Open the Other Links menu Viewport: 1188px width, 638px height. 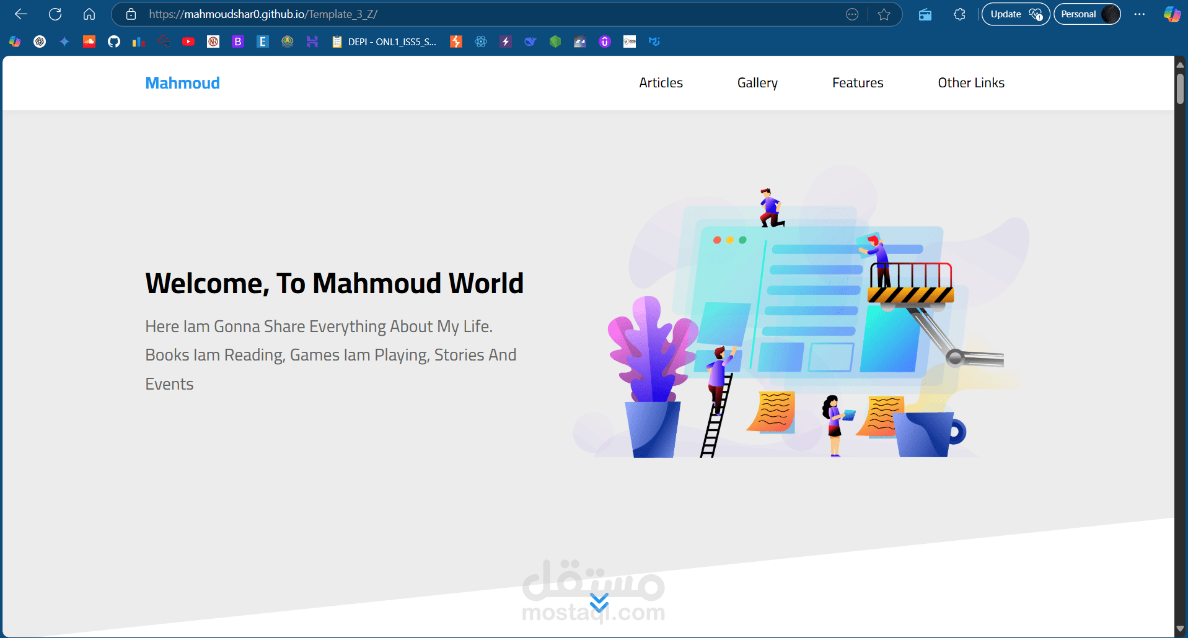pyautogui.click(x=971, y=83)
